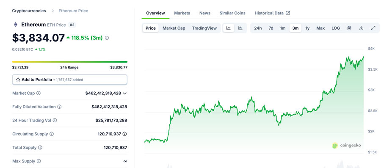Viewport: 381px width, 168px height.
Task: Add Ethereum to Portfolio
Action: tap(70, 80)
